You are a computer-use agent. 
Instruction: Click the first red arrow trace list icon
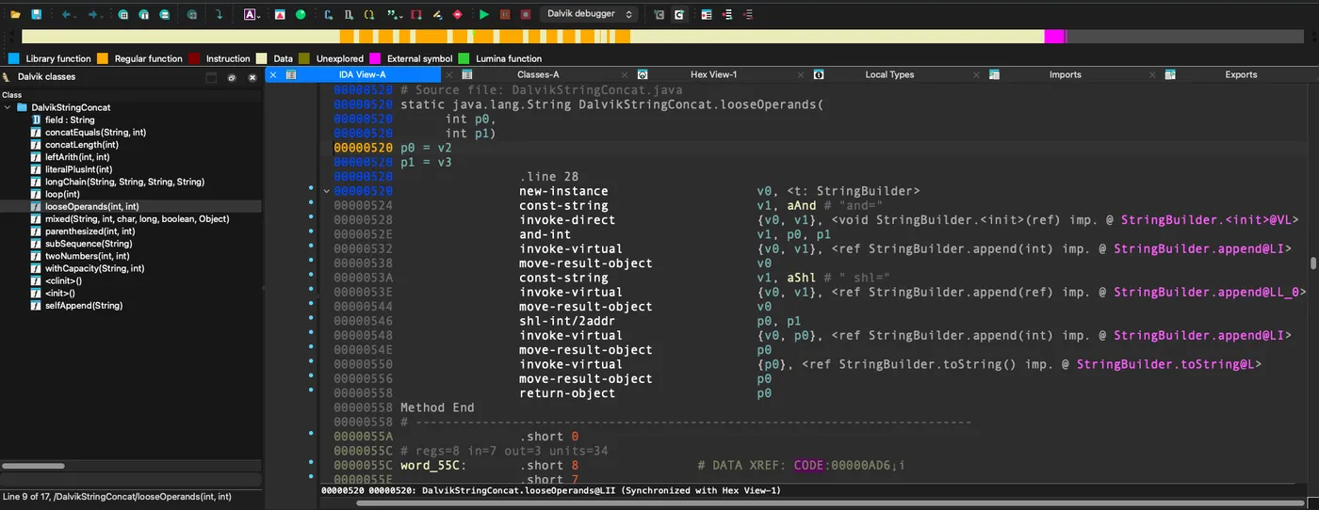pos(727,14)
